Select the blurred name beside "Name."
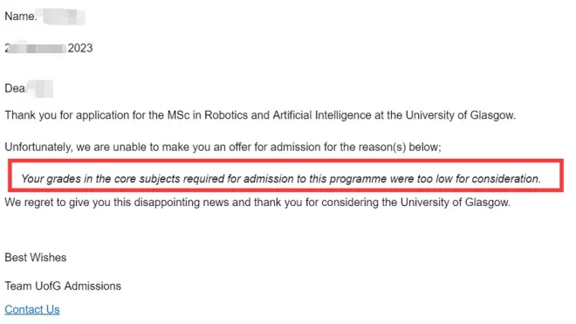This screenshot has width=576, height=324. [63, 17]
